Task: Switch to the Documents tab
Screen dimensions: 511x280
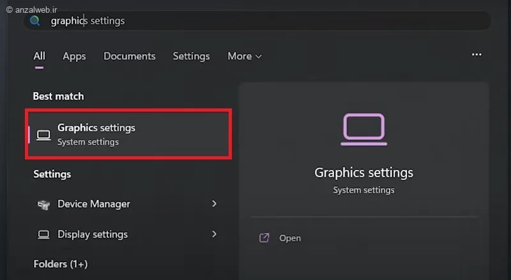Action: coord(130,56)
